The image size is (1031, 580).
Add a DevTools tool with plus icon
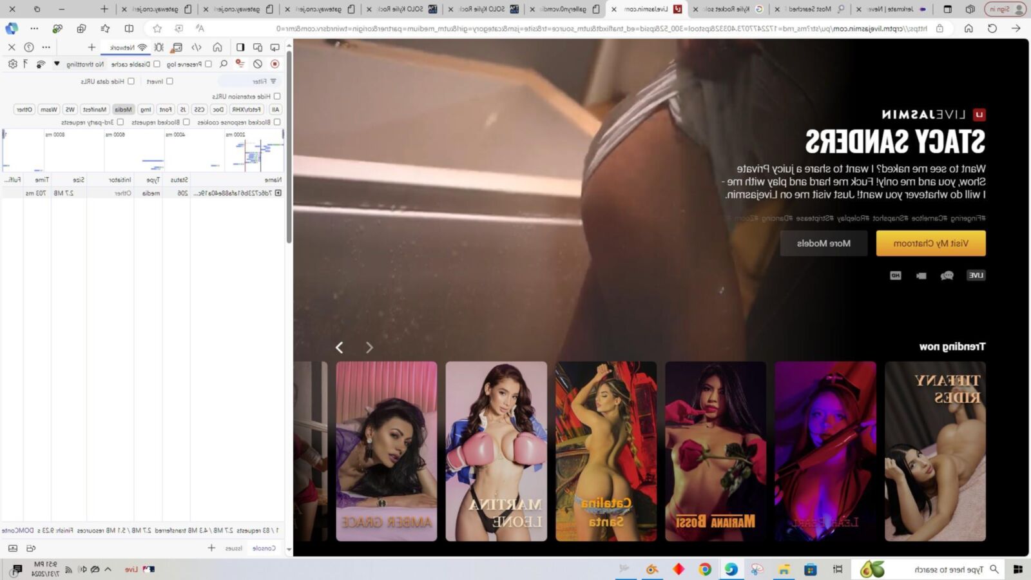[92, 47]
